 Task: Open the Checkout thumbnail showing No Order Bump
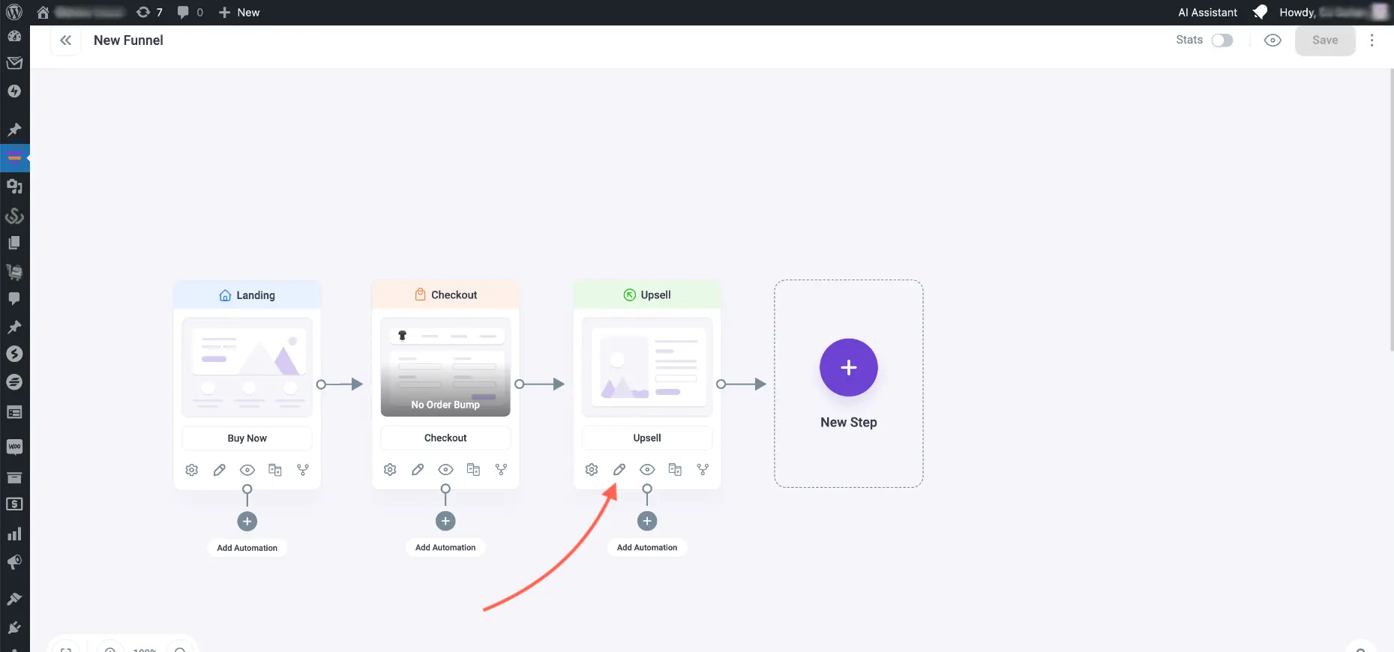click(445, 367)
